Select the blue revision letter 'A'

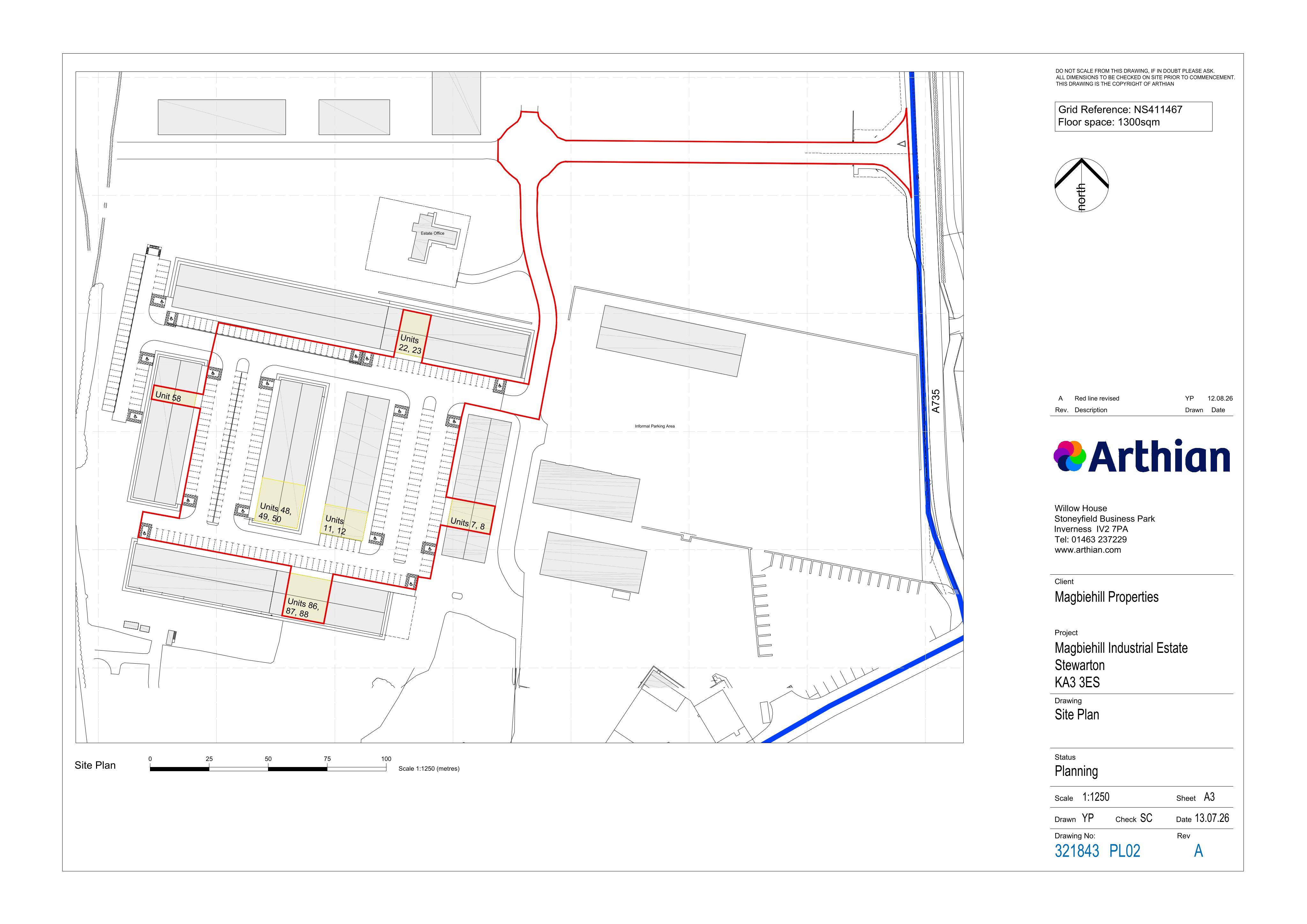[1198, 851]
